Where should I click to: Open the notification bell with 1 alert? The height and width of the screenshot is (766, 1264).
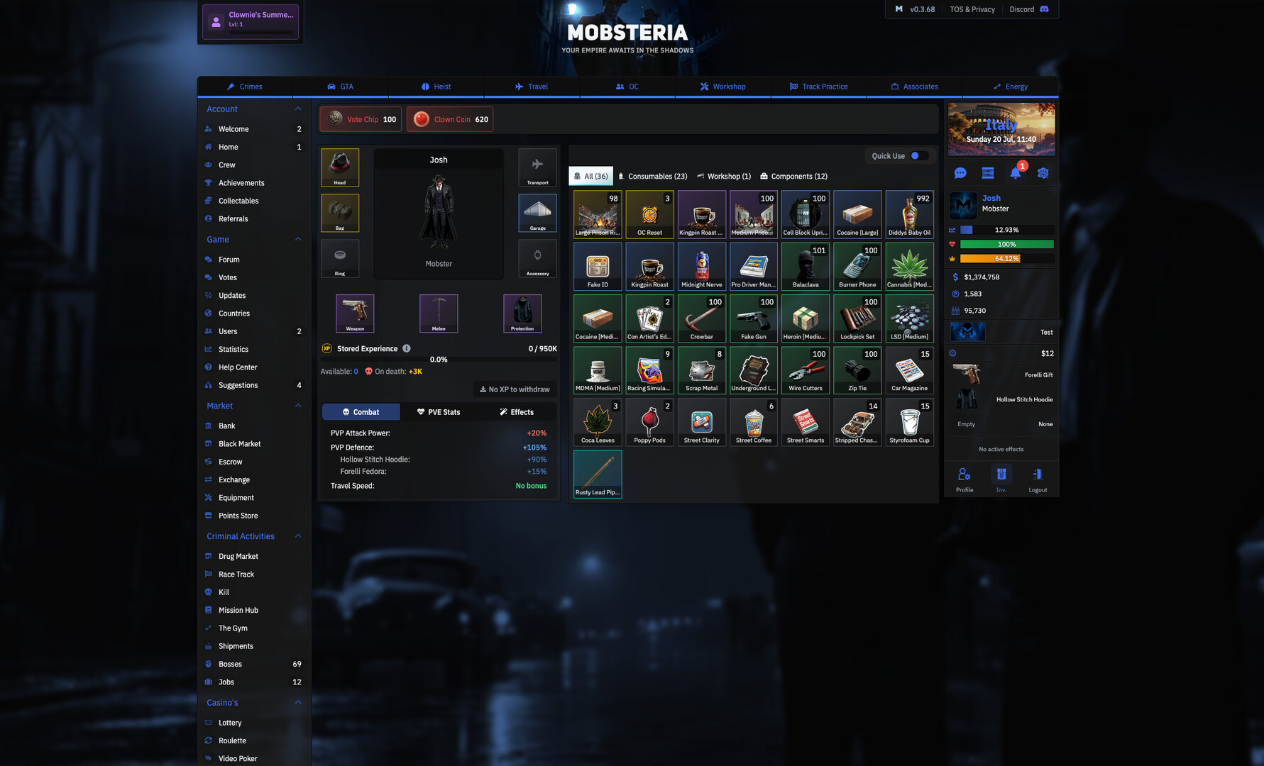click(x=1015, y=172)
